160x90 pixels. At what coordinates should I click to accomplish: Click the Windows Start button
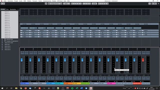2,88
